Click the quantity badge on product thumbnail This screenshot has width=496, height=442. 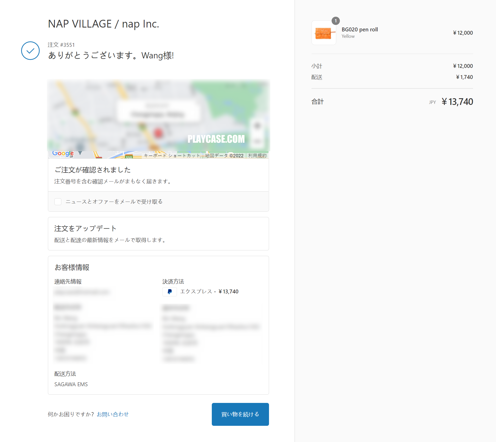[335, 21]
